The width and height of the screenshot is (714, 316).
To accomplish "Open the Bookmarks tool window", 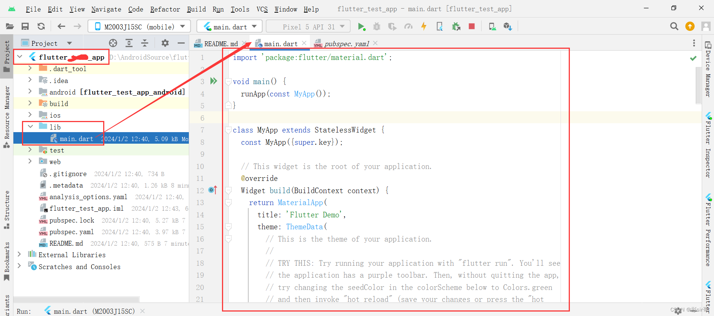I will [7, 261].
